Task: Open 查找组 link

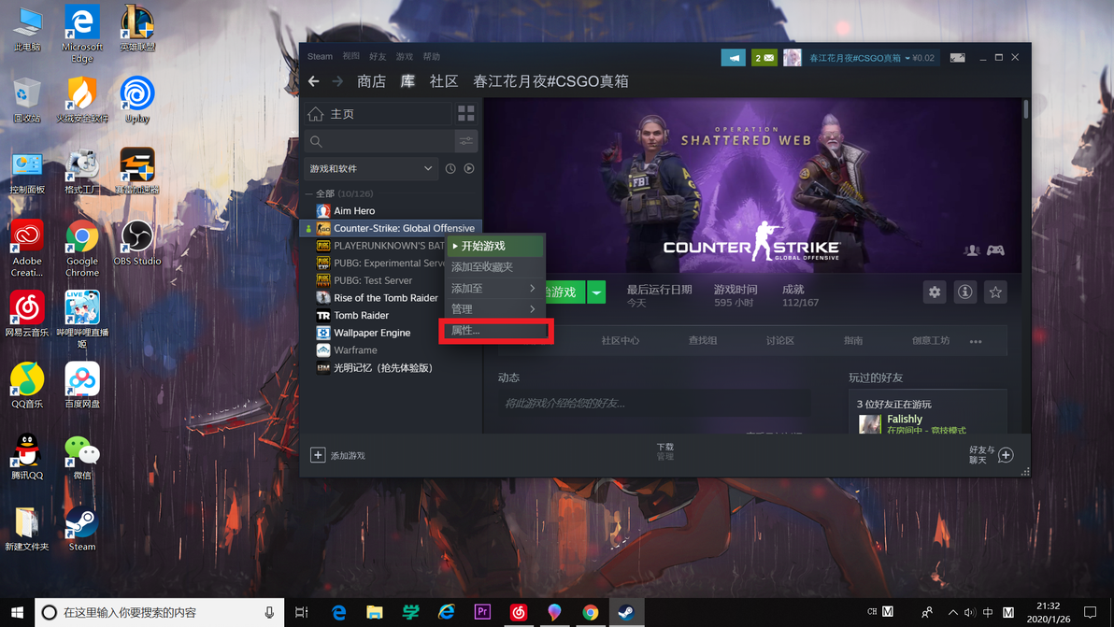Action: tap(703, 341)
